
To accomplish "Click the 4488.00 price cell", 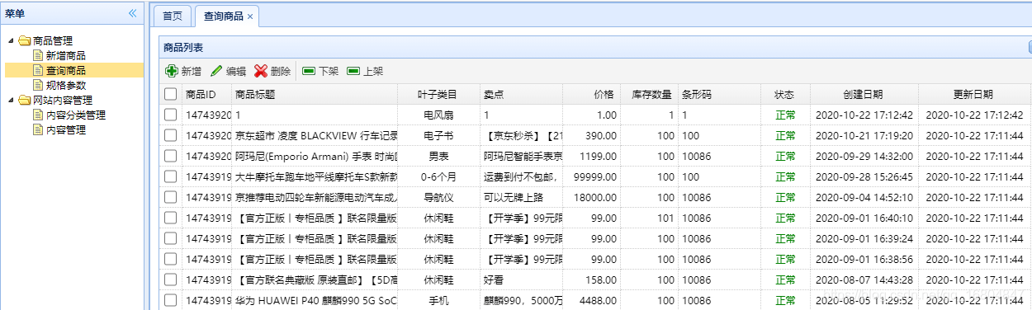I will click(591, 301).
